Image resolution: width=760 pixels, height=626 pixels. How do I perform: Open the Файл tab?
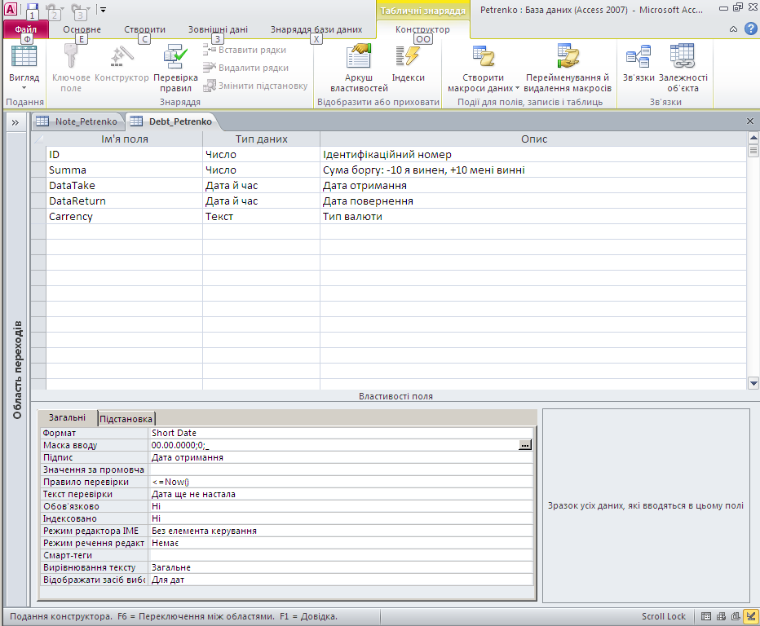25,29
